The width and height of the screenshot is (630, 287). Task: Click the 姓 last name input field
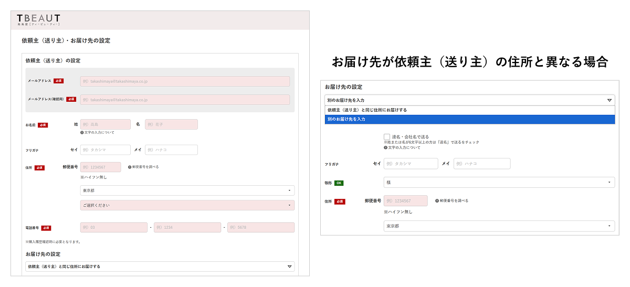(x=106, y=124)
